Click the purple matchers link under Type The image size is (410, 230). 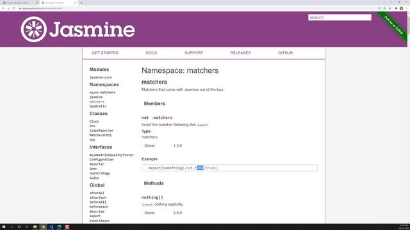pyautogui.click(x=149, y=137)
